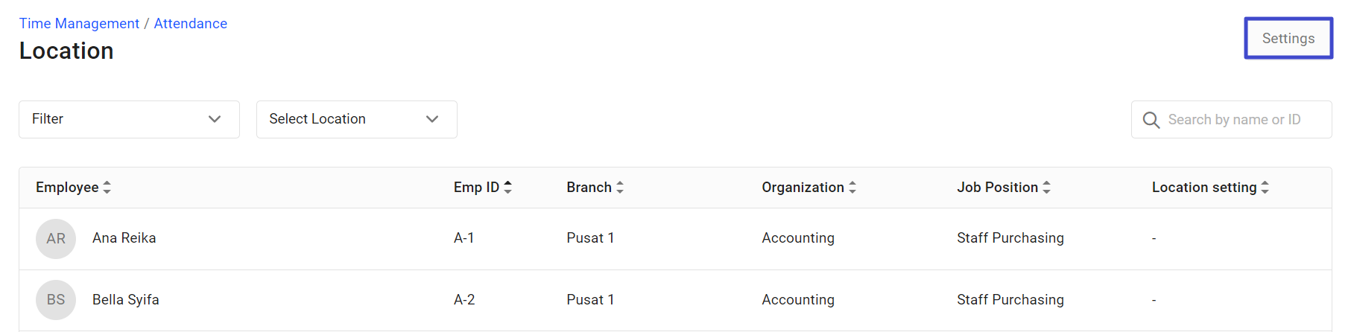This screenshot has width=1351, height=332.
Task: Sort by Location setting column arrows
Action: tap(1265, 188)
